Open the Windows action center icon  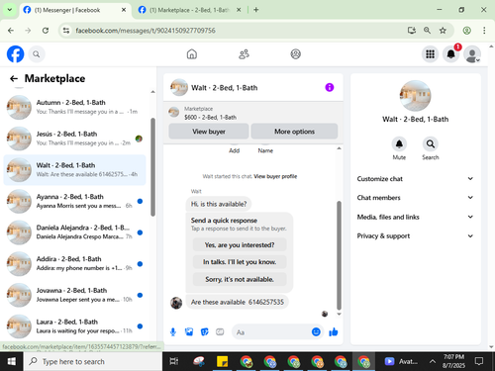pos(479,361)
